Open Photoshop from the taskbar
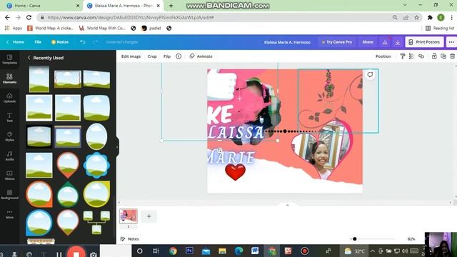The height and width of the screenshot is (257, 457). tap(189, 251)
